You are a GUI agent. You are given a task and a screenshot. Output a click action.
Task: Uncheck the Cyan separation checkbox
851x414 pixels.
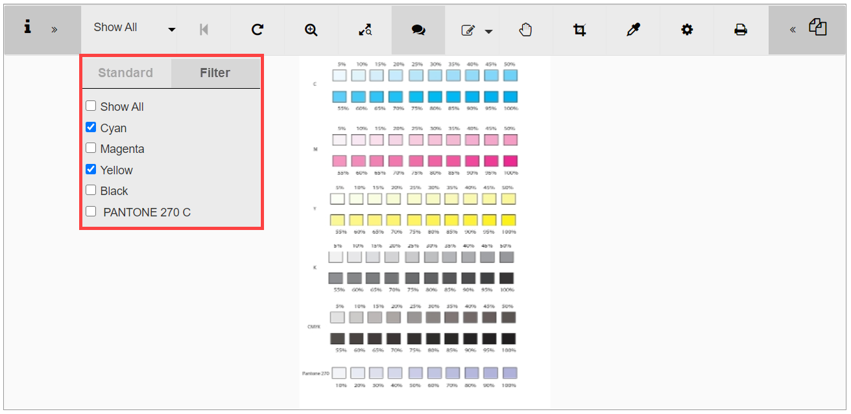(91, 127)
